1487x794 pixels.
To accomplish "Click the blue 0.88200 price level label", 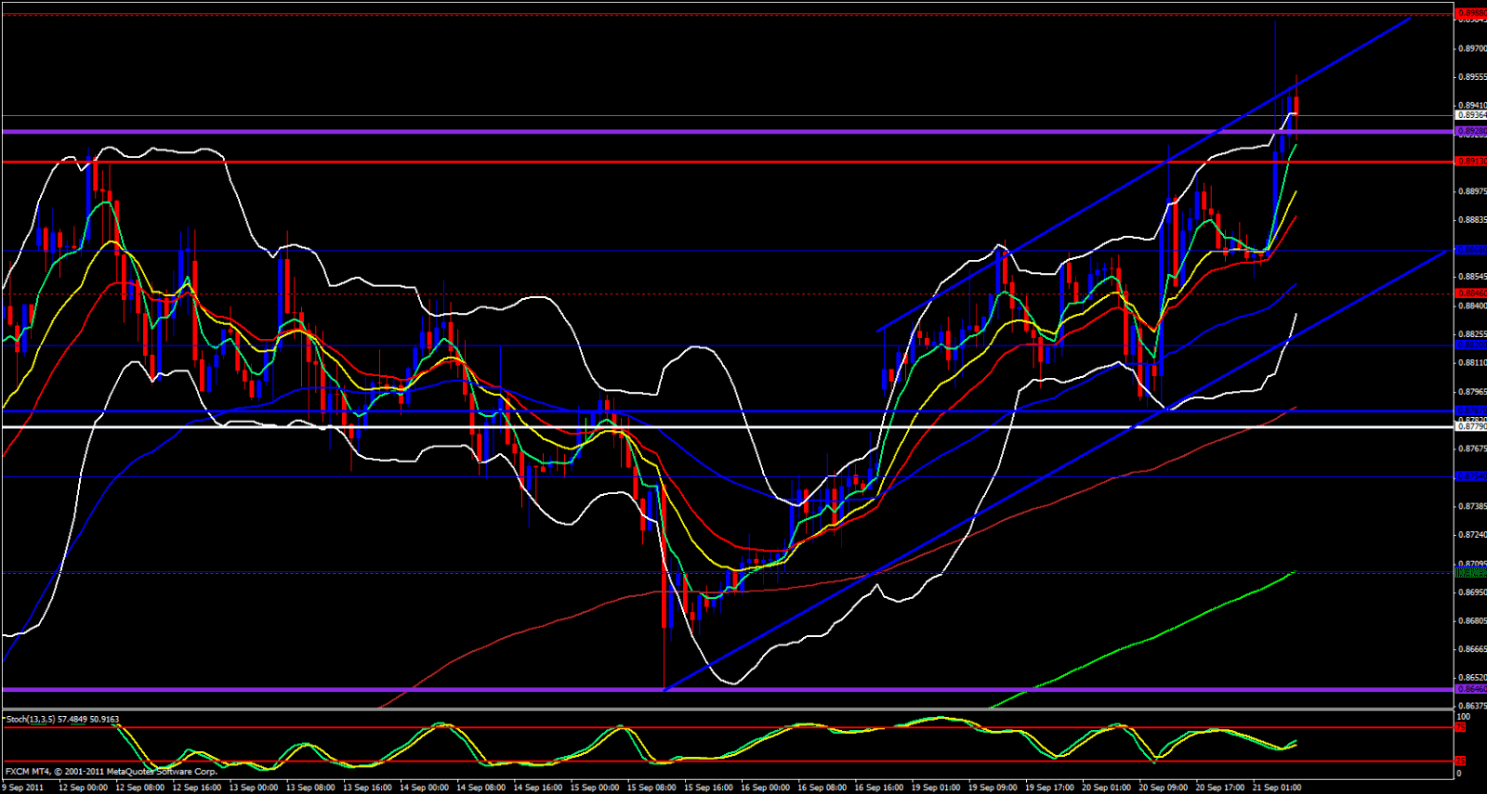I will coord(1470,345).
